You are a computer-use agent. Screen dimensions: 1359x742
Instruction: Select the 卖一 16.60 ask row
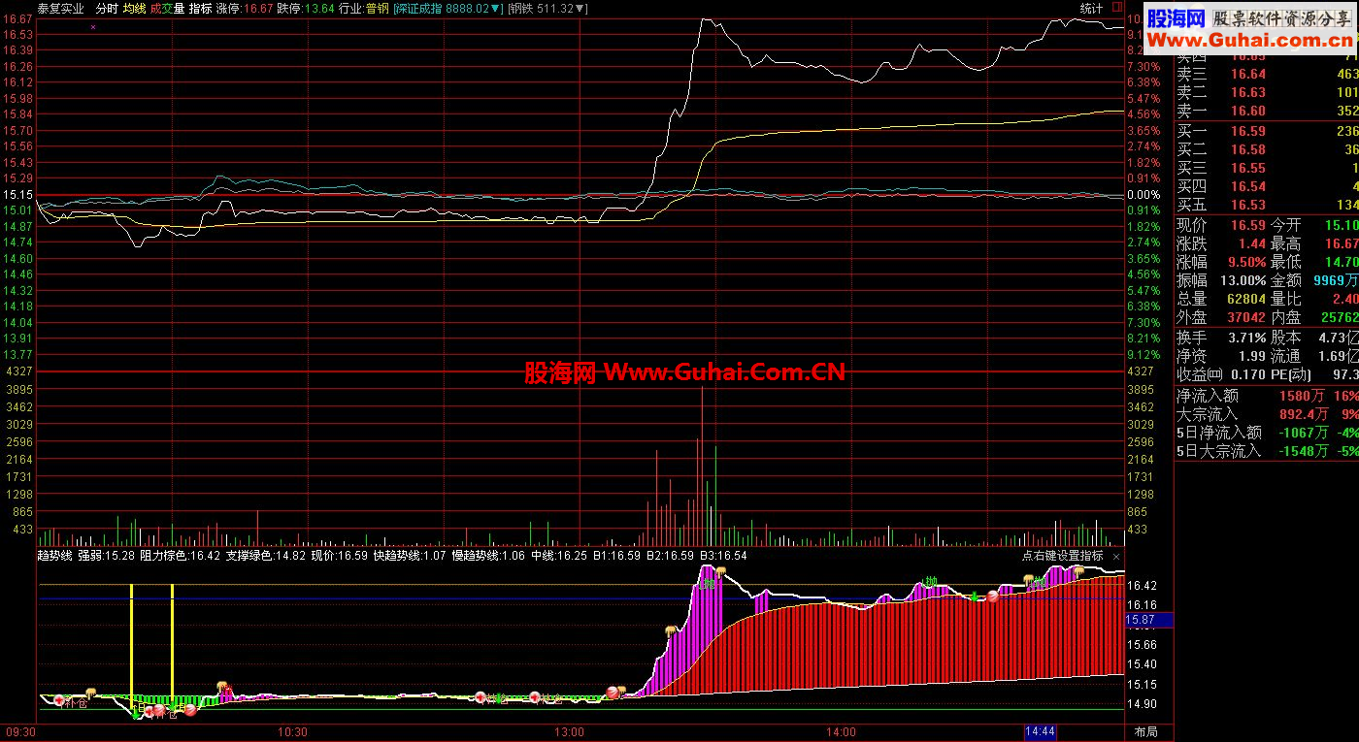(x=1267, y=111)
